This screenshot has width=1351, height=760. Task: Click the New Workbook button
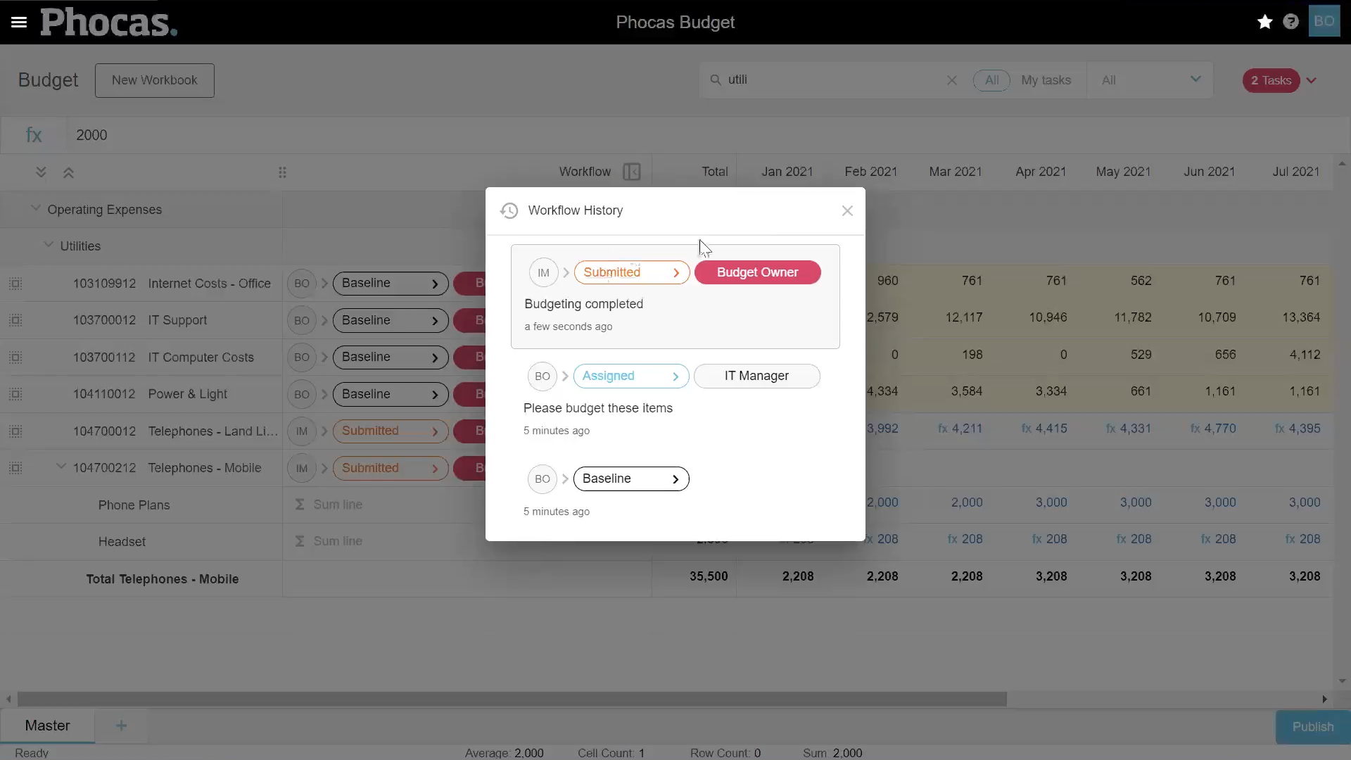pyautogui.click(x=154, y=80)
